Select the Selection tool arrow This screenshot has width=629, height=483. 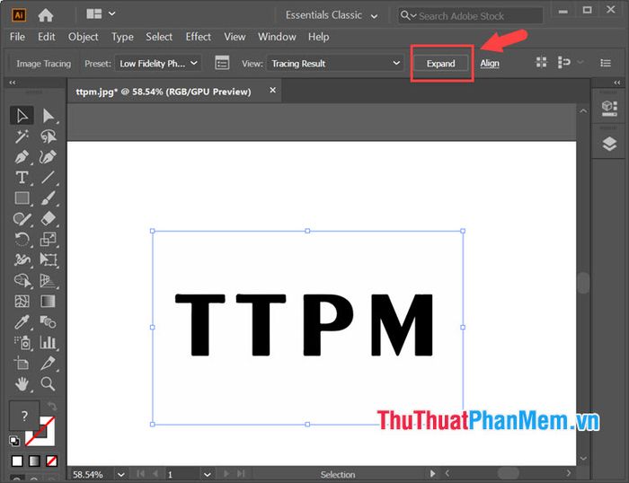pyautogui.click(x=22, y=116)
